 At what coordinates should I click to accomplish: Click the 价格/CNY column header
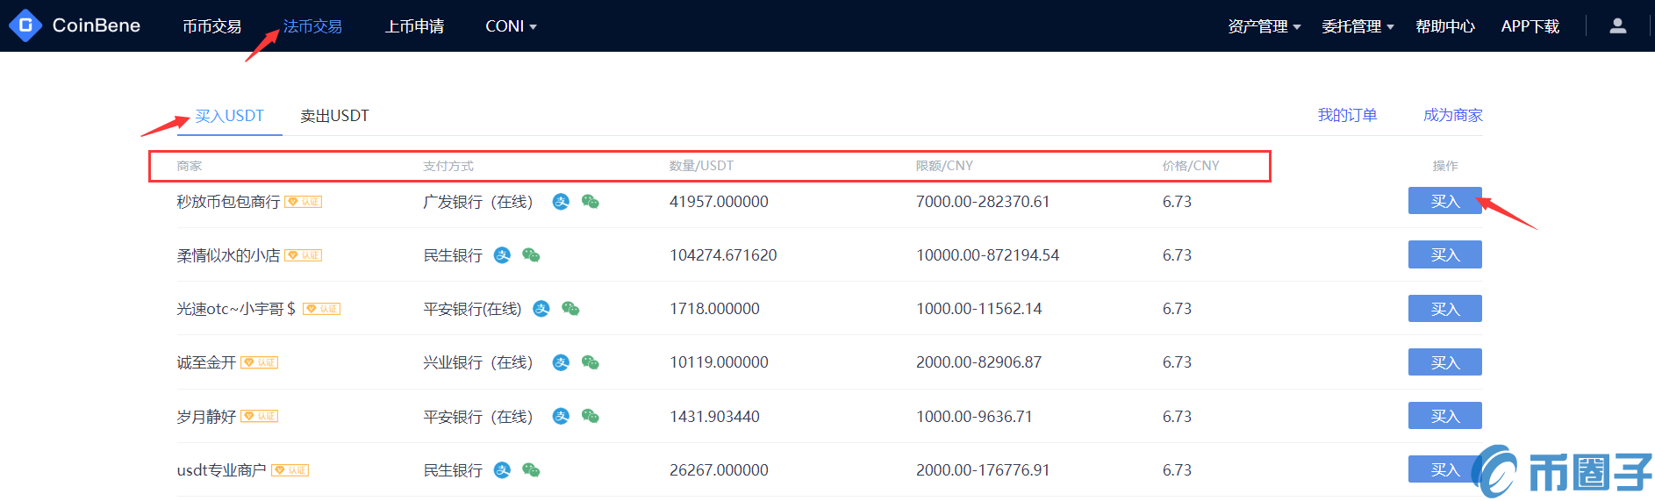pos(1191,166)
